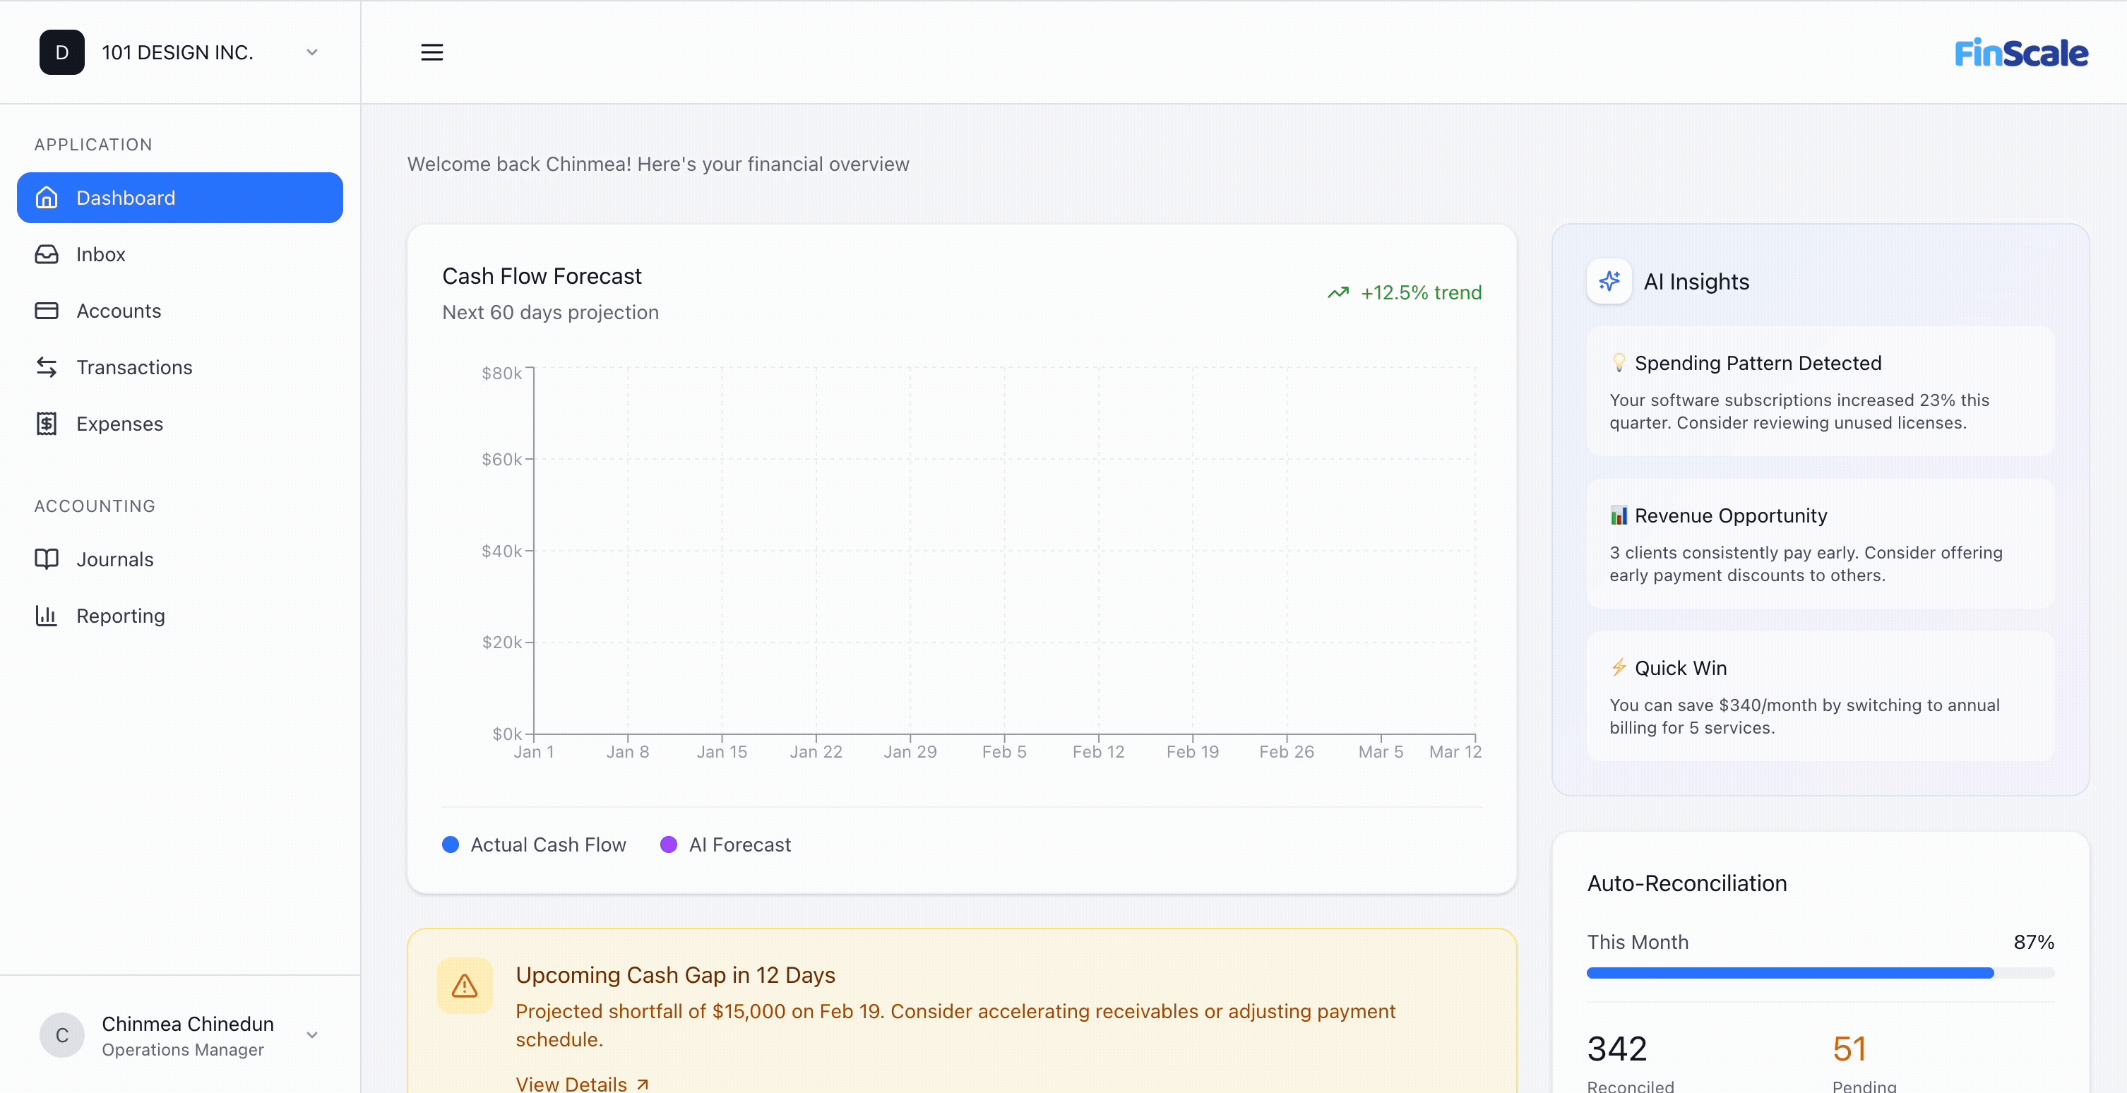Click the Expenses receipt icon
2127x1093 pixels.
(x=46, y=424)
